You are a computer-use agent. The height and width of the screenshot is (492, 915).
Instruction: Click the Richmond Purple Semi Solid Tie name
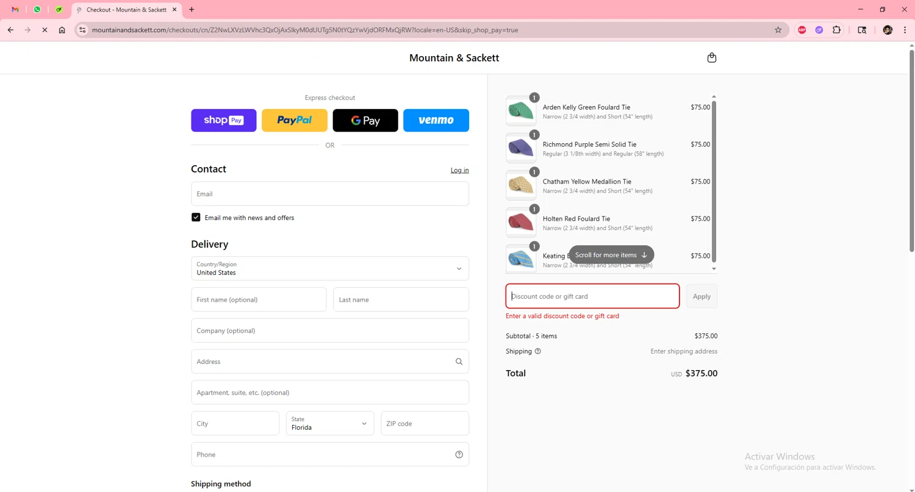(589, 144)
